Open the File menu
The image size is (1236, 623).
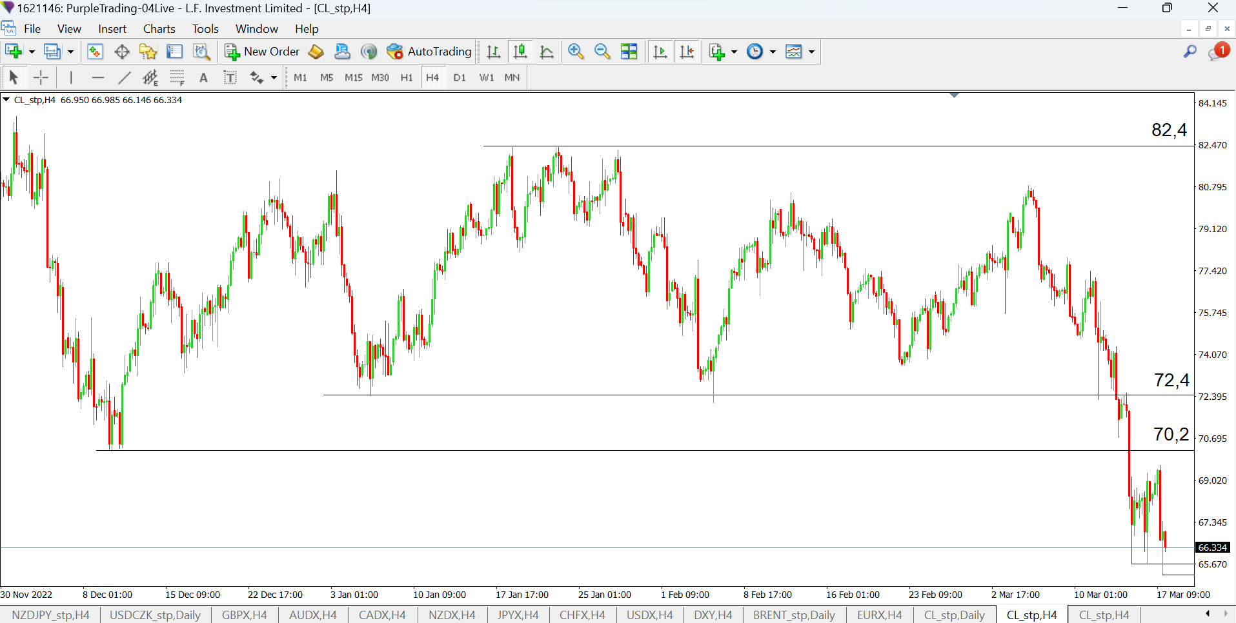click(32, 29)
